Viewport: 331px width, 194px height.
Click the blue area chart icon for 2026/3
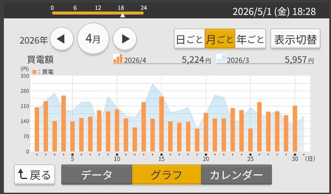point(221,59)
